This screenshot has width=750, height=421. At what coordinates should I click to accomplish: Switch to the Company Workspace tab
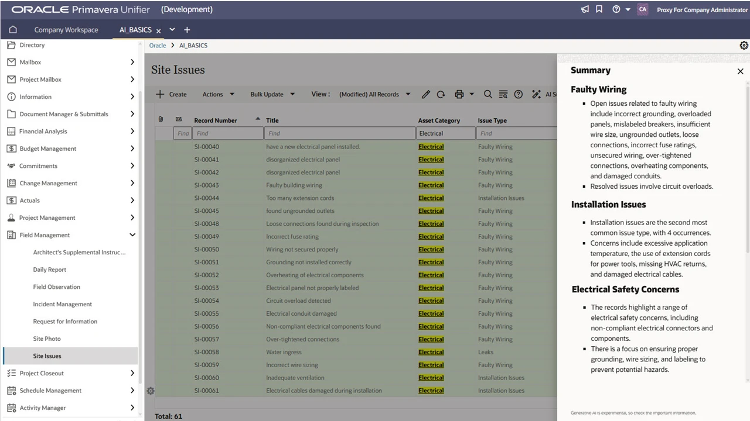(x=66, y=30)
